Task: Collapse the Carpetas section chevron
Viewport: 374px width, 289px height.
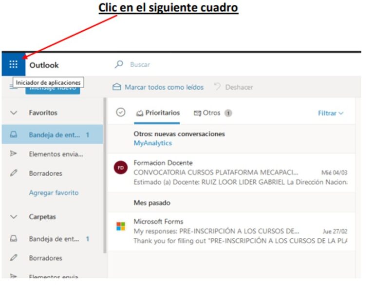Action: (14, 217)
